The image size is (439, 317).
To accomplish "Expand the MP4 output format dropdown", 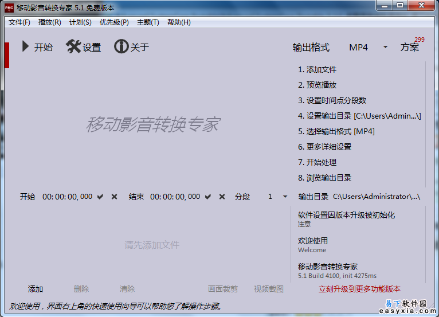I will 385,47.
